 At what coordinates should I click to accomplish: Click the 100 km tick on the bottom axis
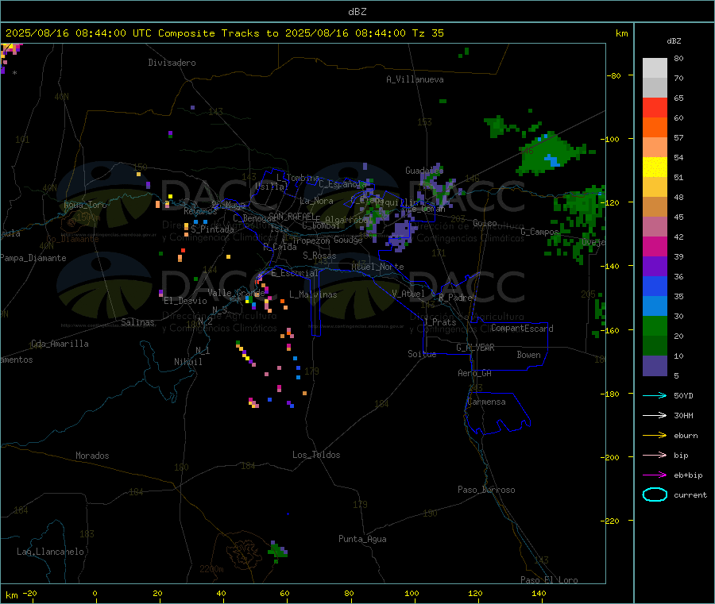(412, 593)
